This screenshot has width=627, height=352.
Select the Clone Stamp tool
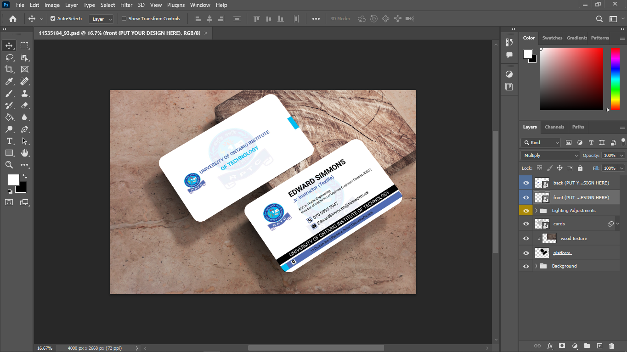25,93
